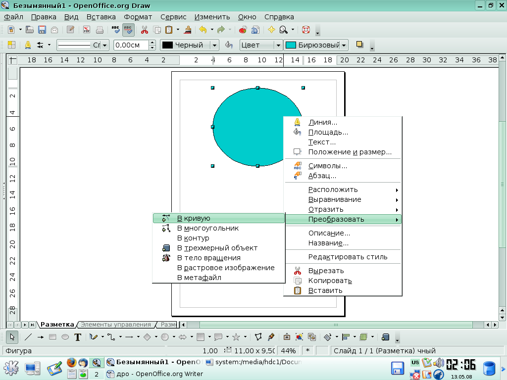Click the Zoom magnifier icon
This screenshot has width=507, height=380.
tap(284, 30)
